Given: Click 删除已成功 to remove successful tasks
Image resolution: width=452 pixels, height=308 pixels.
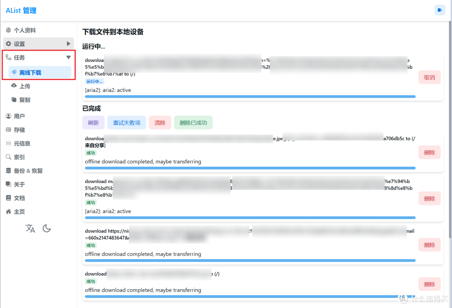Looking at the screenshot, I should click(193, 122).
